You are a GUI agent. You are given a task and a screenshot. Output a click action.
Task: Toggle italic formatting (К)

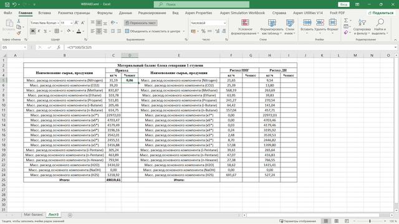[x=39, y=31]
